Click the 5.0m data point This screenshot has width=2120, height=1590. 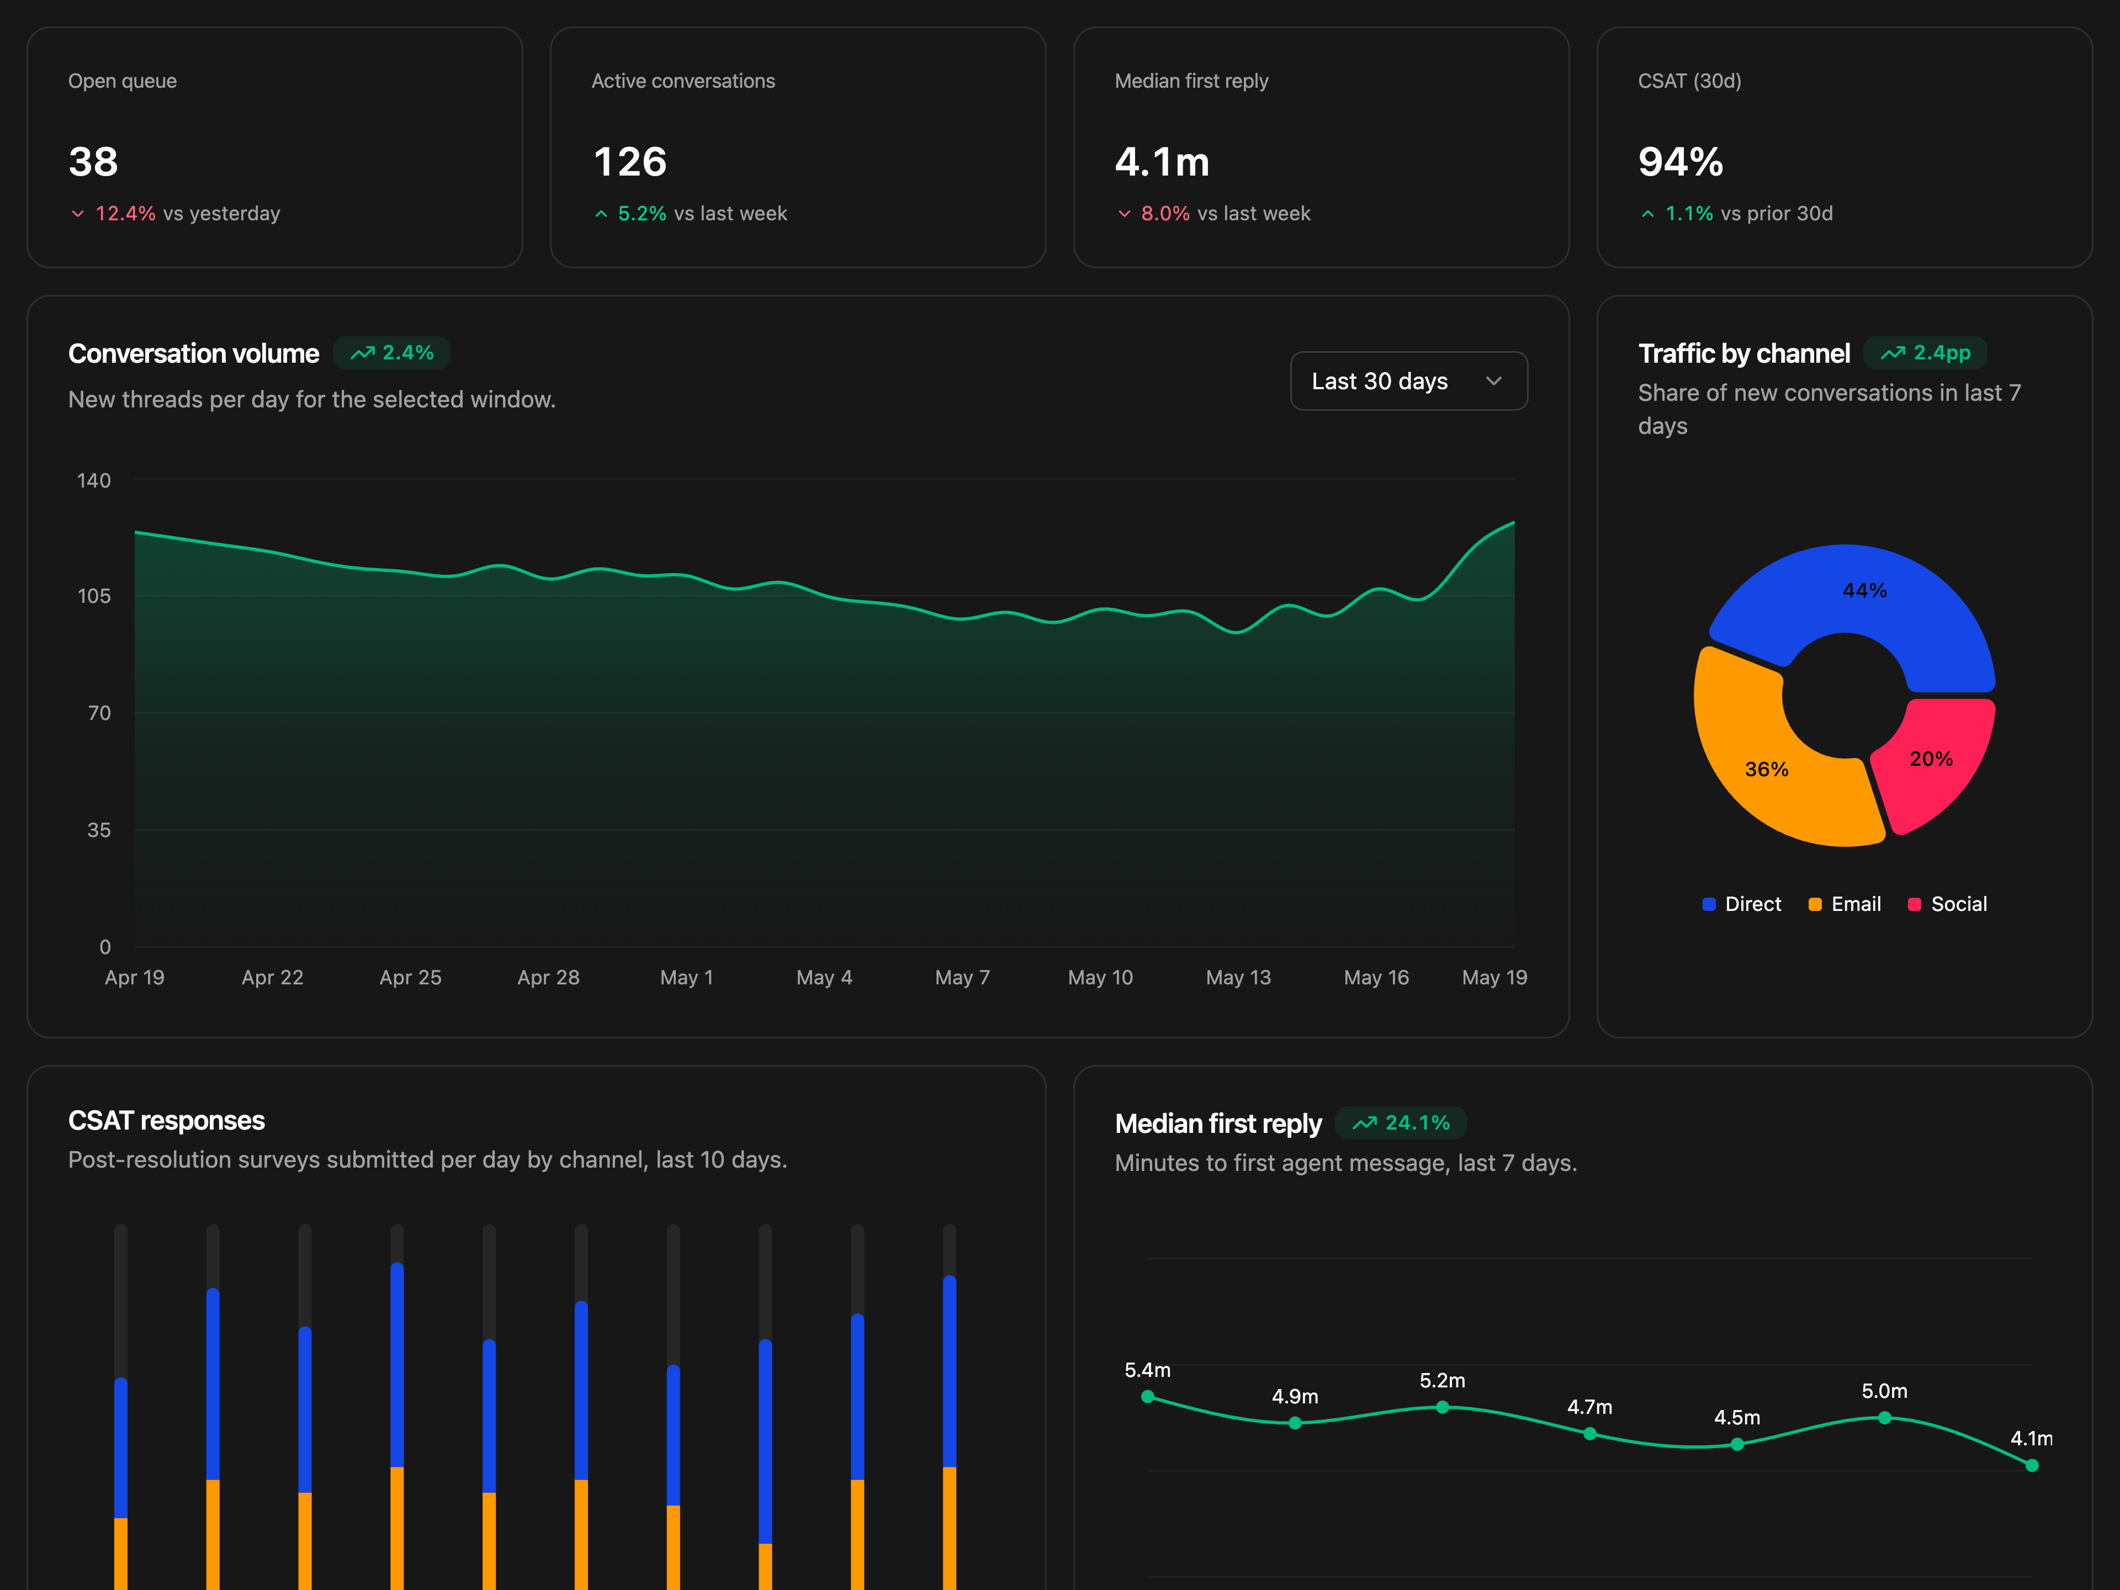[x=1884, y=1418]
